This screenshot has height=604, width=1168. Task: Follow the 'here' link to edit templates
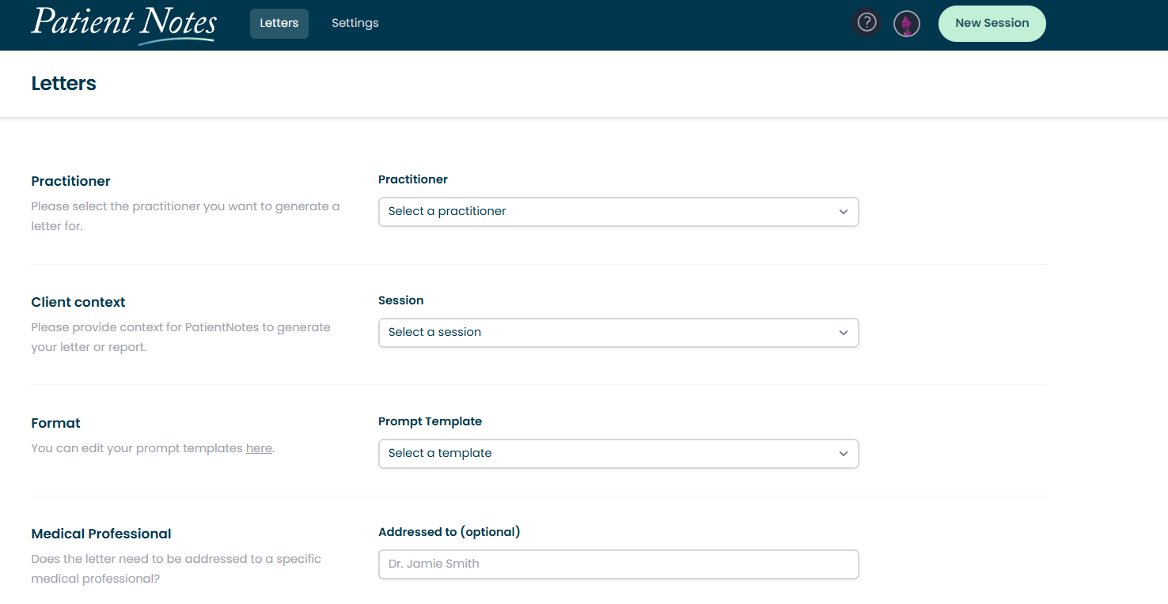[259, 448]
